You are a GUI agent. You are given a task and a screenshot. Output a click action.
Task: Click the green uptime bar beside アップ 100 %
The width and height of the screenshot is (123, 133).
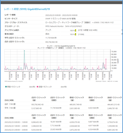click(76, 30)
